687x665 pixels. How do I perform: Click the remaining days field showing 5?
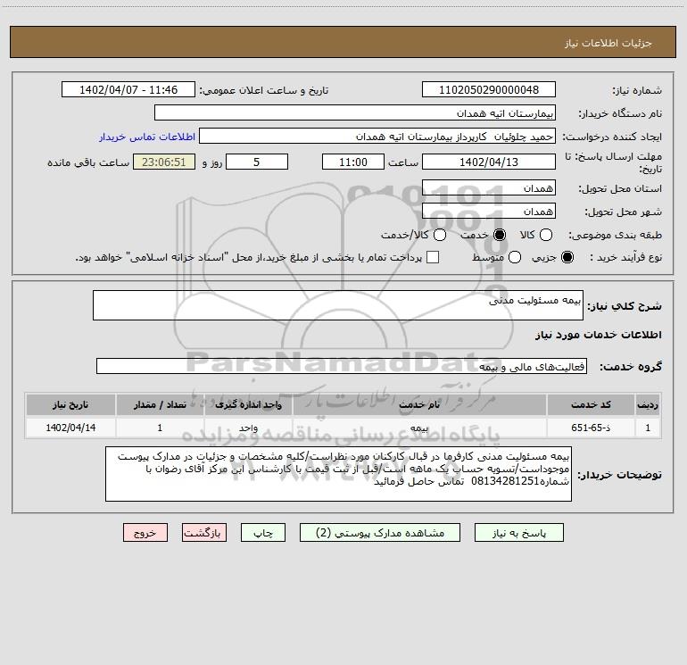[x=257, y=162]
